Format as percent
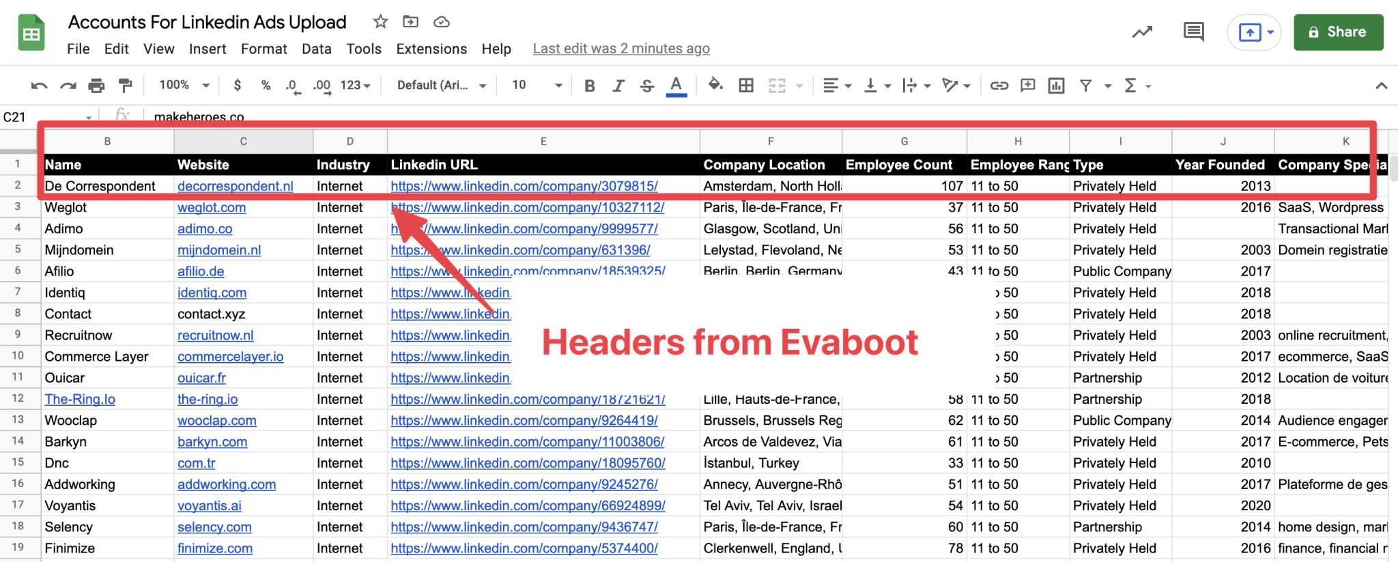 click(266, 85)
